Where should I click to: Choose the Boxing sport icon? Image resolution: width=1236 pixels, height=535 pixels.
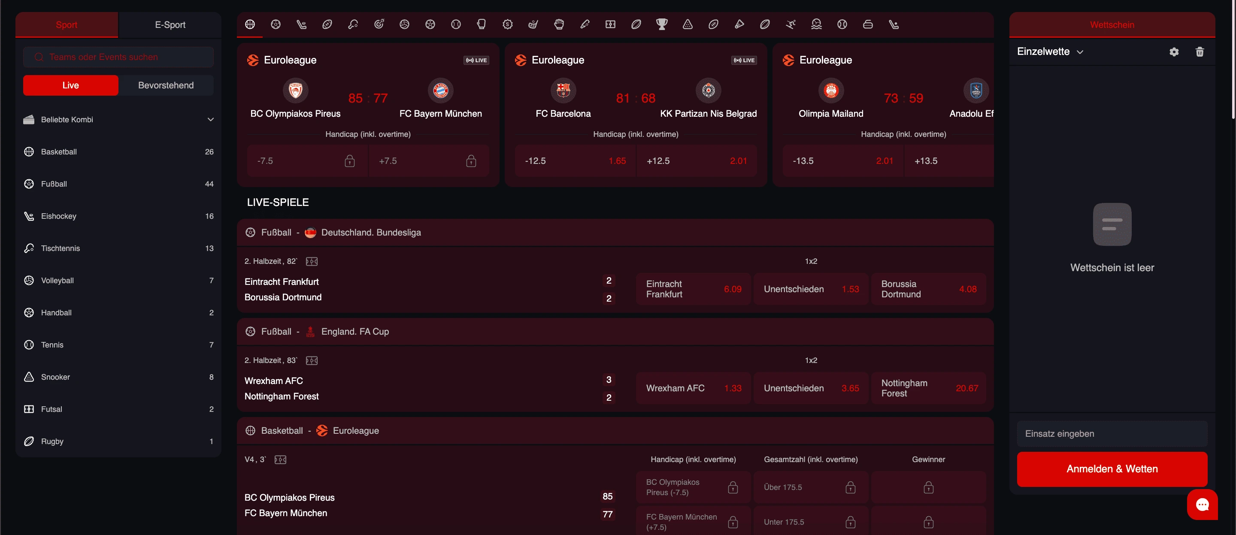point(481,24)
